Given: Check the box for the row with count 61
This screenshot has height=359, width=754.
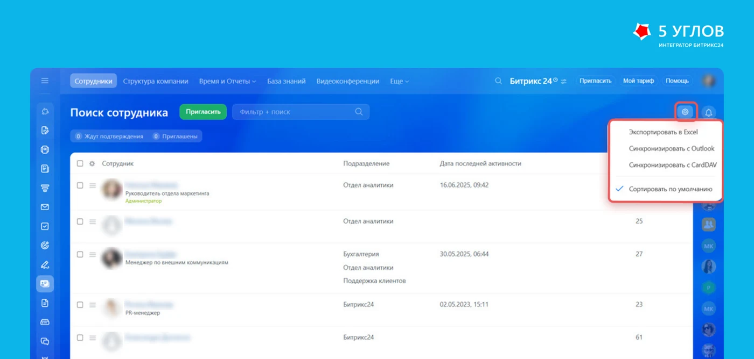Looking at the screenshot, I should point(80,338).
